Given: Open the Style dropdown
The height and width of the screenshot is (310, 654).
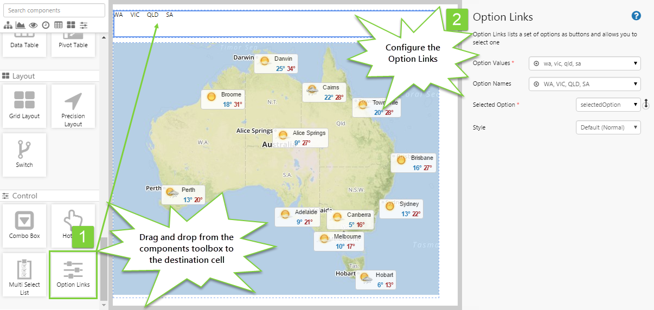Looking at the screenshot, I should pos(608,127).
